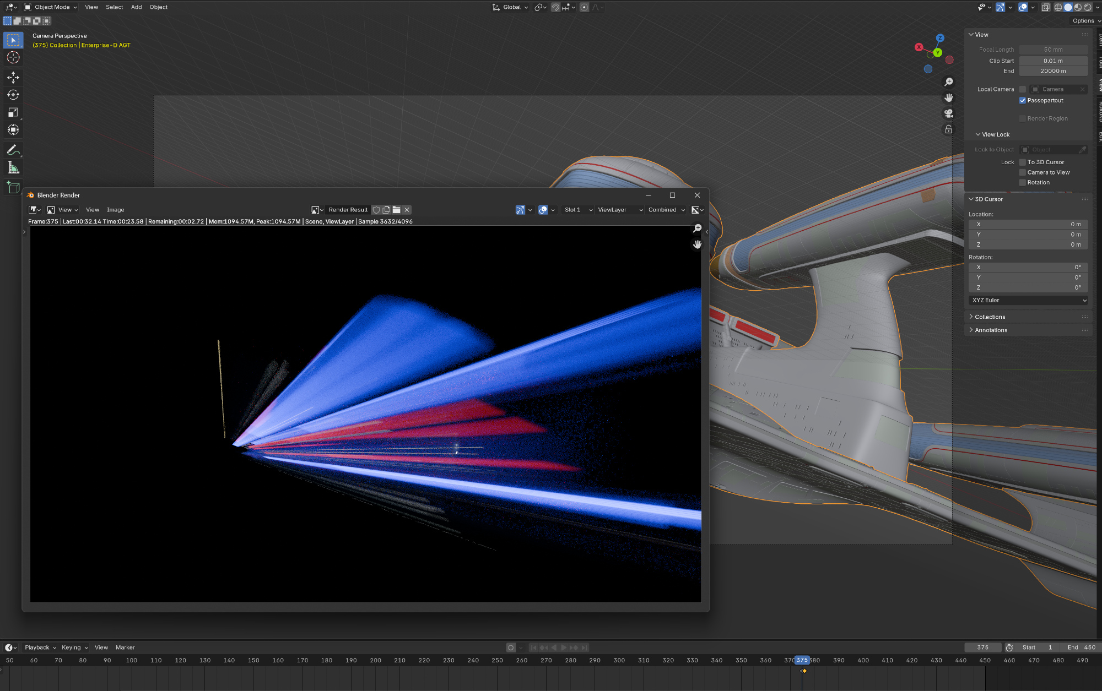
Task: Enable Lock To 3D Cursor checkbox
Action: tap(1023, 162)
